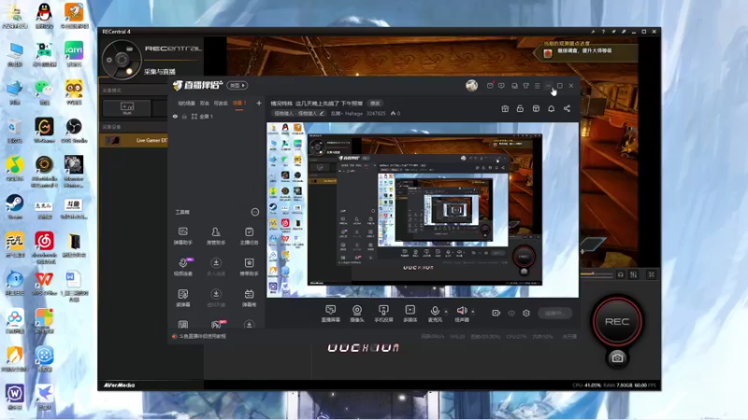The image size is (748, 420).
Task: Expand microphone options arrow
Action: (x=446, y=312)
